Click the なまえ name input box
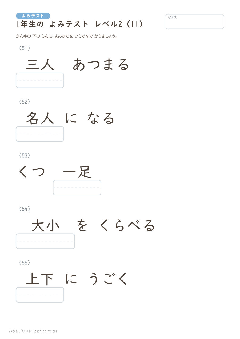Viewport: 240px width, 339px height. (x=194, y=22)
